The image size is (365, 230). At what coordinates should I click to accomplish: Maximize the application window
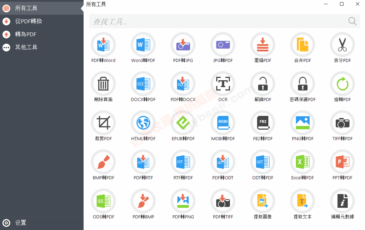pos(342,4)
